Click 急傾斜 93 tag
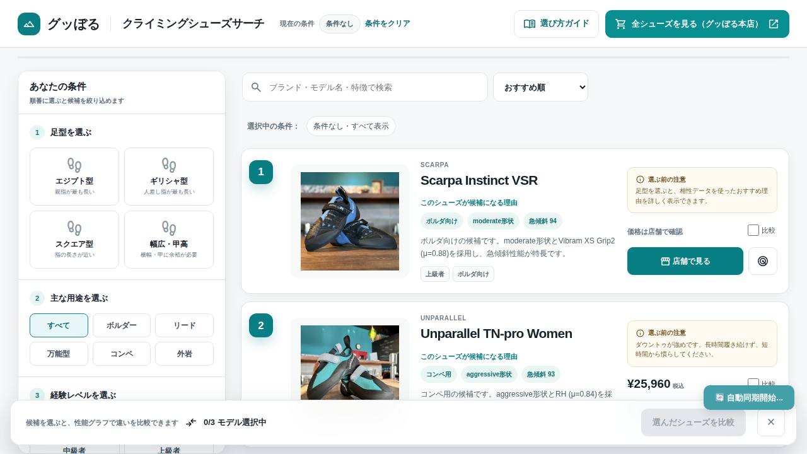The height and width of the screenshot is (454, 807). (541, 375)
